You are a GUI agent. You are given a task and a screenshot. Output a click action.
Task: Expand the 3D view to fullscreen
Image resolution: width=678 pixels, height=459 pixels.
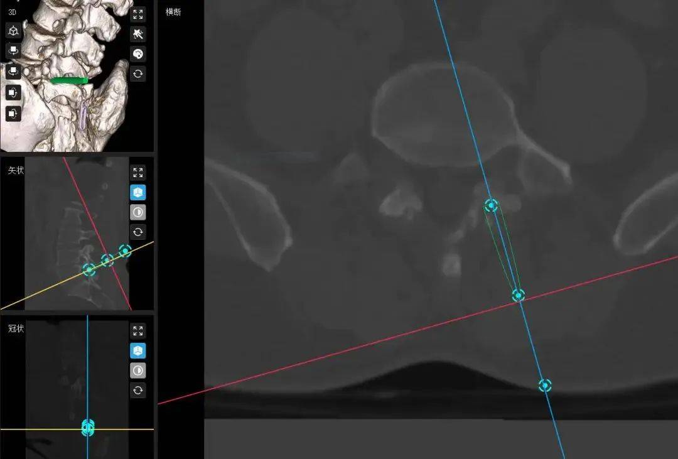[x=138, y=14]
